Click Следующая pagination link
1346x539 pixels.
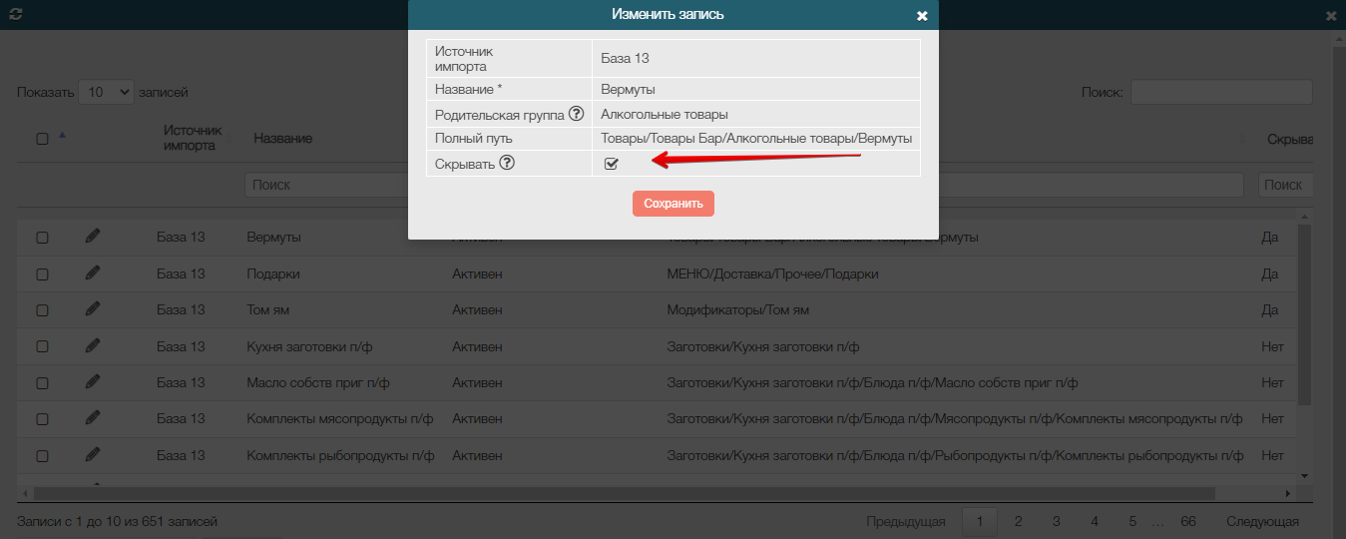coord(1262,521)
